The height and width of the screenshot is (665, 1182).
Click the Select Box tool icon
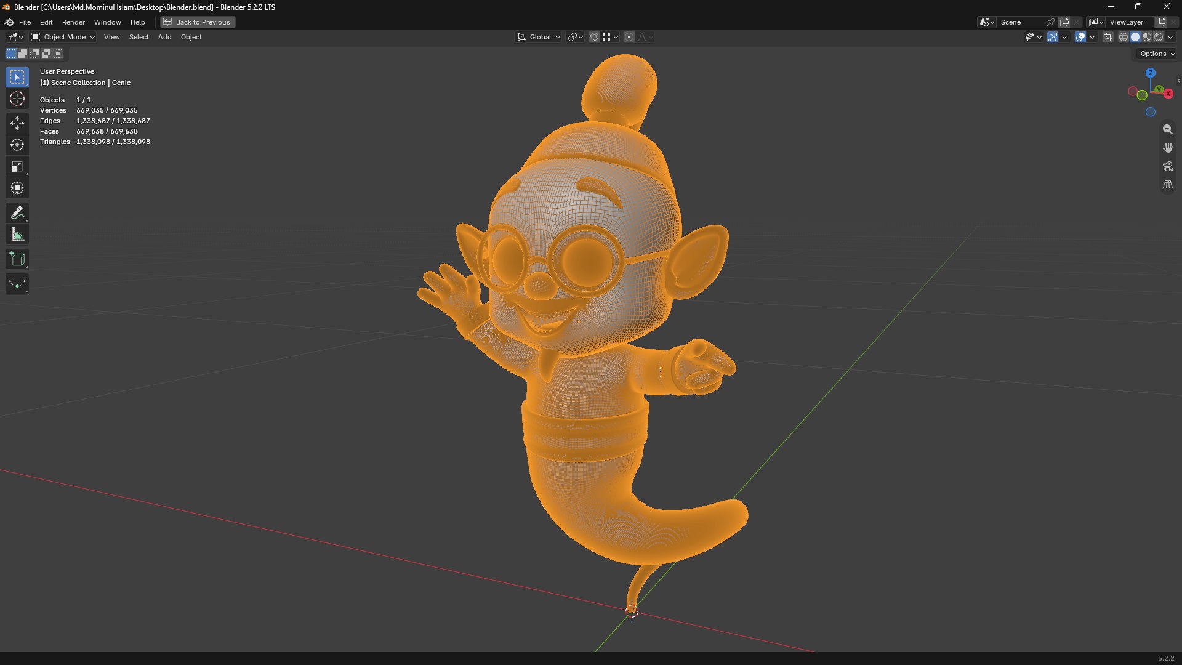pos(17,78)
